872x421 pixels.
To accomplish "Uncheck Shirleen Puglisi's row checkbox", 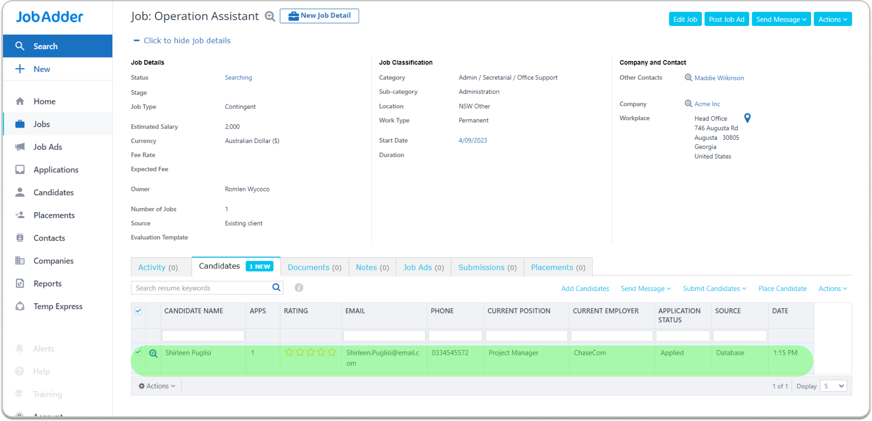I will click(139, 352).
